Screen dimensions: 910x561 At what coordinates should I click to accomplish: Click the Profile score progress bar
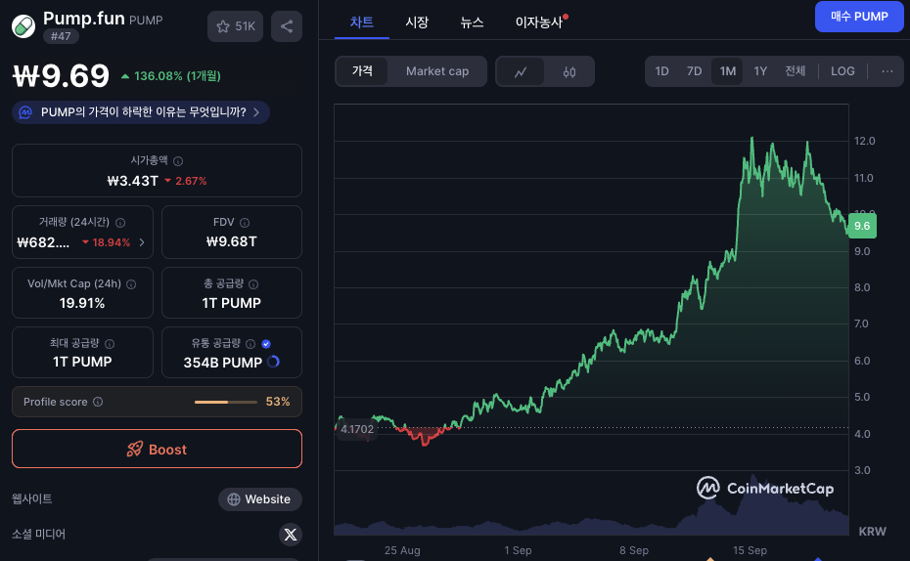[x=225, y=402]
